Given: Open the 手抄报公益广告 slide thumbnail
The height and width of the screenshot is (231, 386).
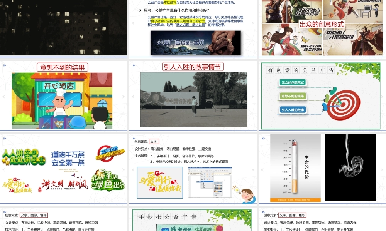Looking at the screenshot, I should tap(193, 219).
